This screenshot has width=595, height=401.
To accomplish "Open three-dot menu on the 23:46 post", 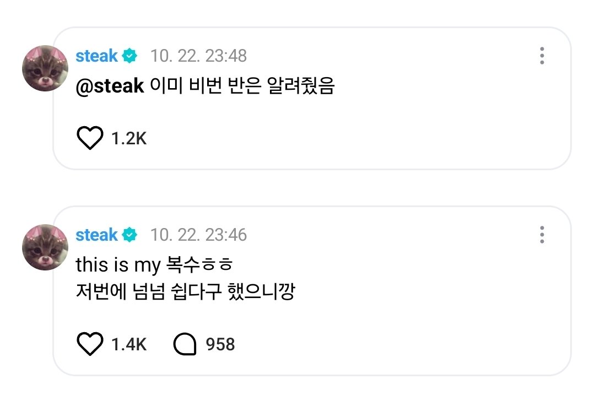I will [x=542, y=235].
